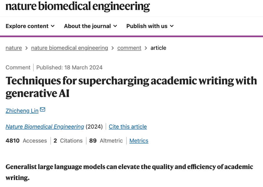The height and width of the screenshot is (187, 263).
Task: Click the envelope icon beside Zhicheng Lin
Action: pos(43,110)
